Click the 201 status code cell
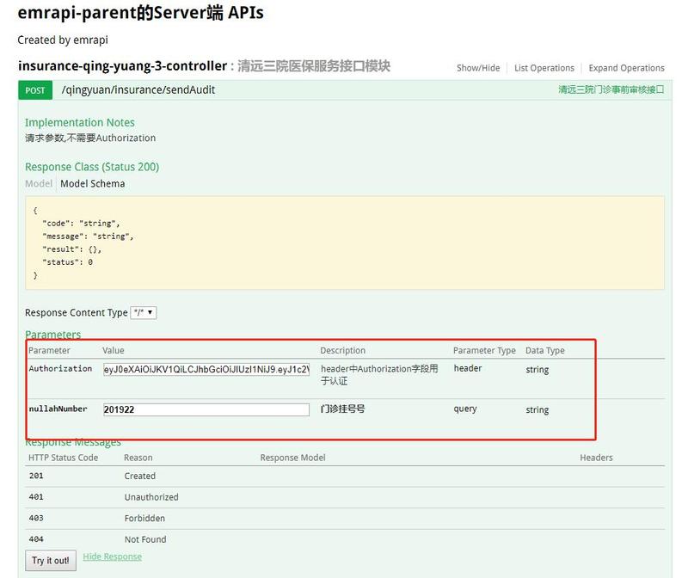Screen dimensions: 688x578 click(x=36, y=476)
